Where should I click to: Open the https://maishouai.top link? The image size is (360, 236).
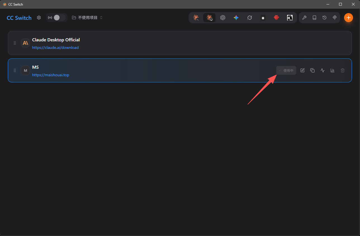click(51, 75)
